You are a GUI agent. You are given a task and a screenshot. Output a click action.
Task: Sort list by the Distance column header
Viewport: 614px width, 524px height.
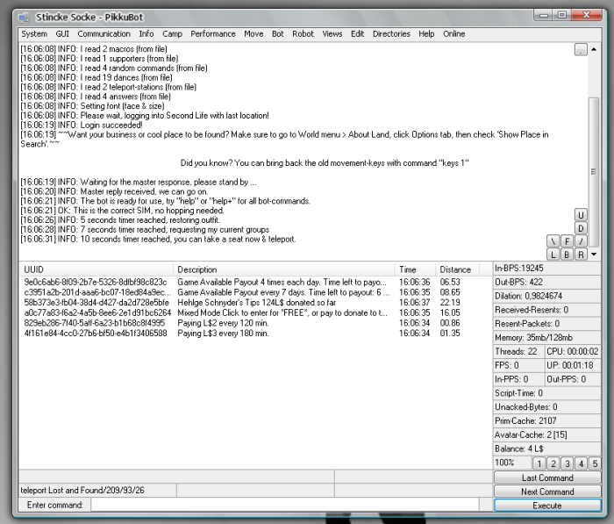click(x=455, y=269)
